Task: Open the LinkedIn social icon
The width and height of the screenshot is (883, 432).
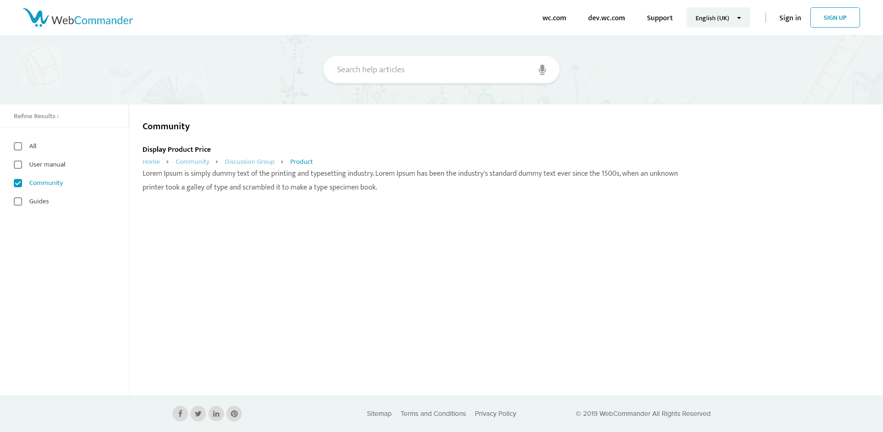Action: pos(216,414)
